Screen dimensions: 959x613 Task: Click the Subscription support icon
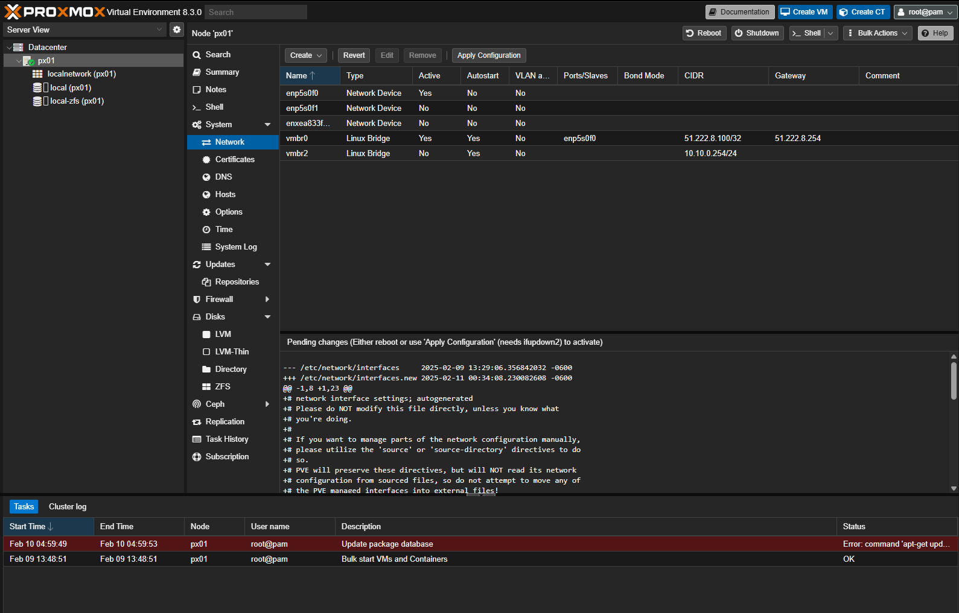tap(197, 456)
